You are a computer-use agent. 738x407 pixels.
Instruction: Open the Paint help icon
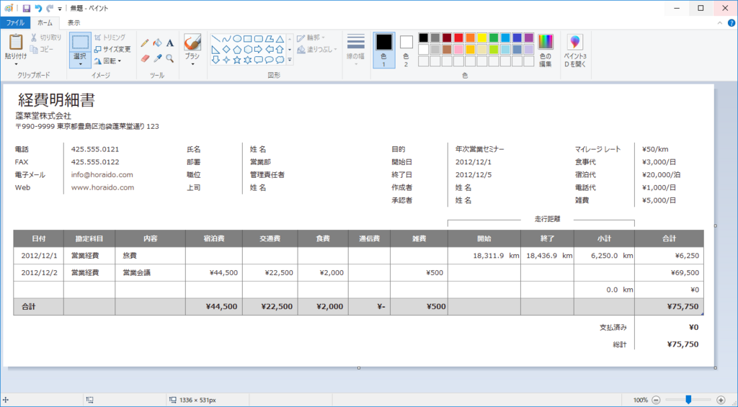tap(731, 22)
